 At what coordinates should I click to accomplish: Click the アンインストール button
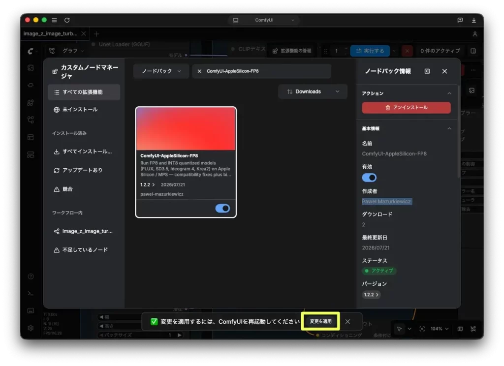[406, 108]
